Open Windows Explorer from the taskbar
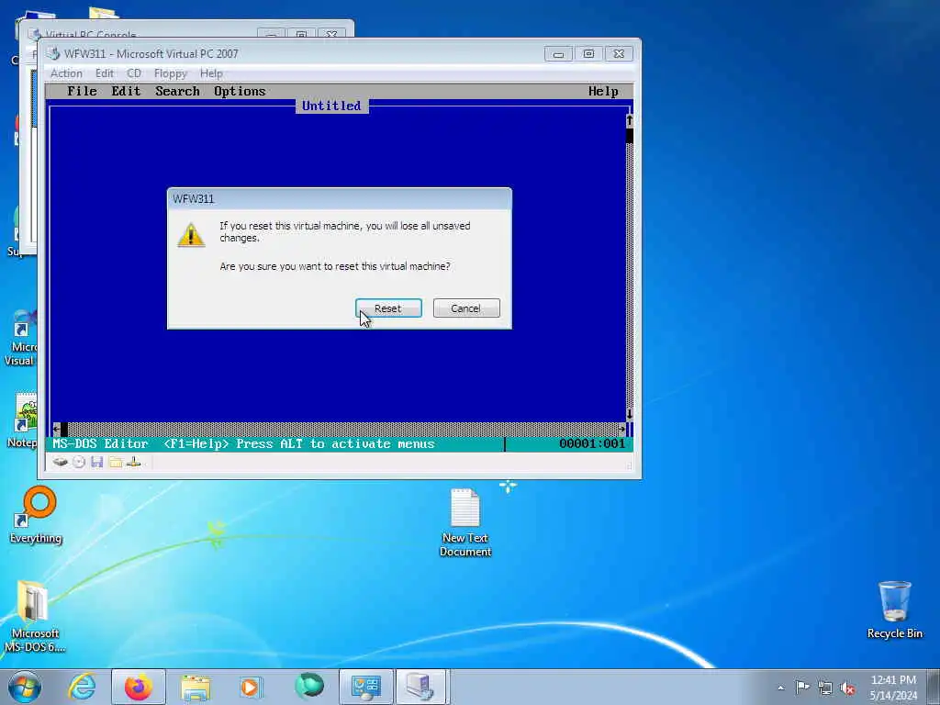The width and height of the screenshot is (940, 705). 196,687
